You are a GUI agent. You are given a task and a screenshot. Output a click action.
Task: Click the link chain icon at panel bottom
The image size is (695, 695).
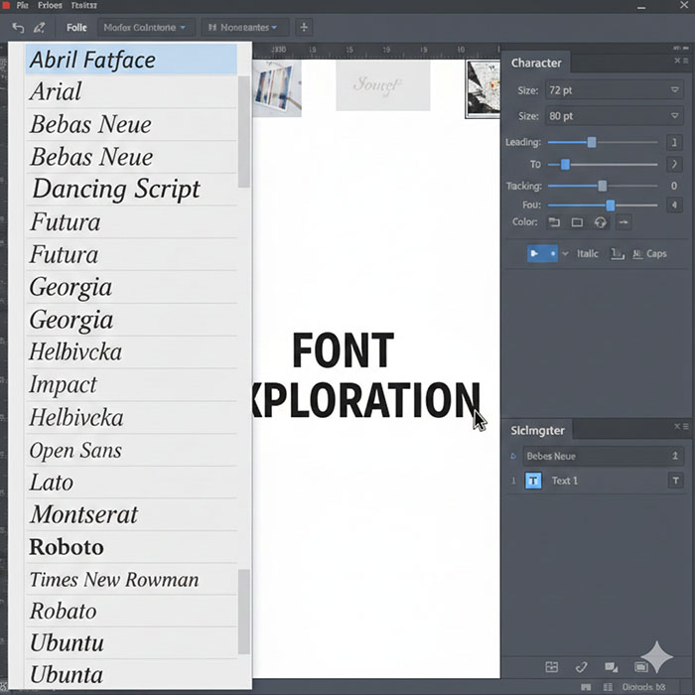coord(582,666)
